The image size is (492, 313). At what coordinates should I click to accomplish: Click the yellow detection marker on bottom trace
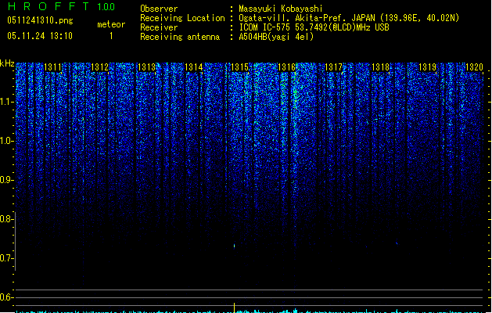point(235,308)
